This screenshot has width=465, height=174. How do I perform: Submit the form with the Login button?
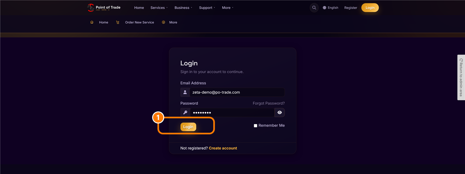188,127
